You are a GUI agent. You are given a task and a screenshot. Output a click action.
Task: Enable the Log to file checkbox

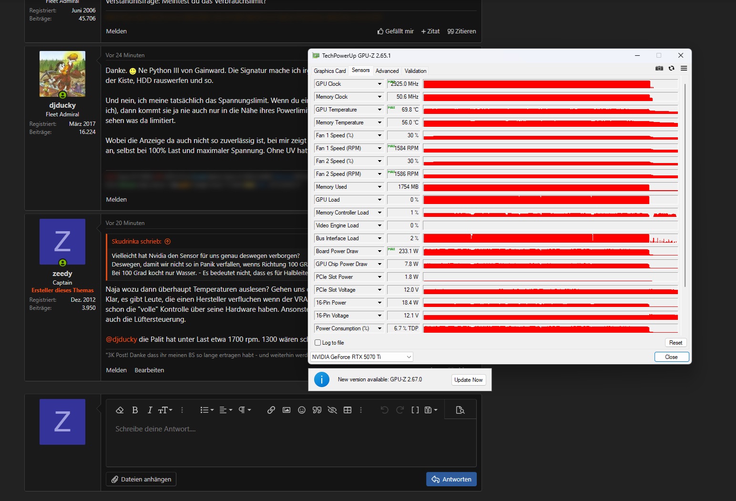(x=318, y=343)
